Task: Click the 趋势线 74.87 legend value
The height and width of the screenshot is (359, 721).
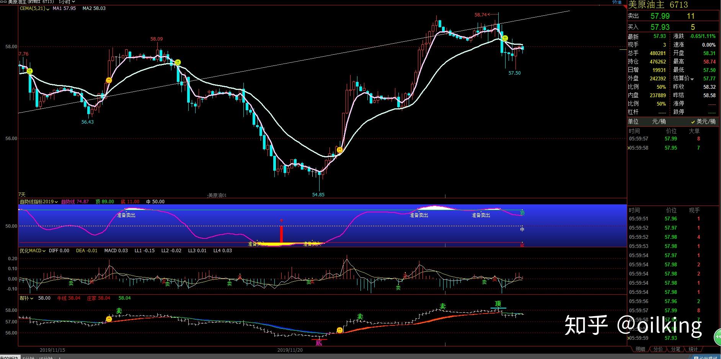Action: pos(75,202)
